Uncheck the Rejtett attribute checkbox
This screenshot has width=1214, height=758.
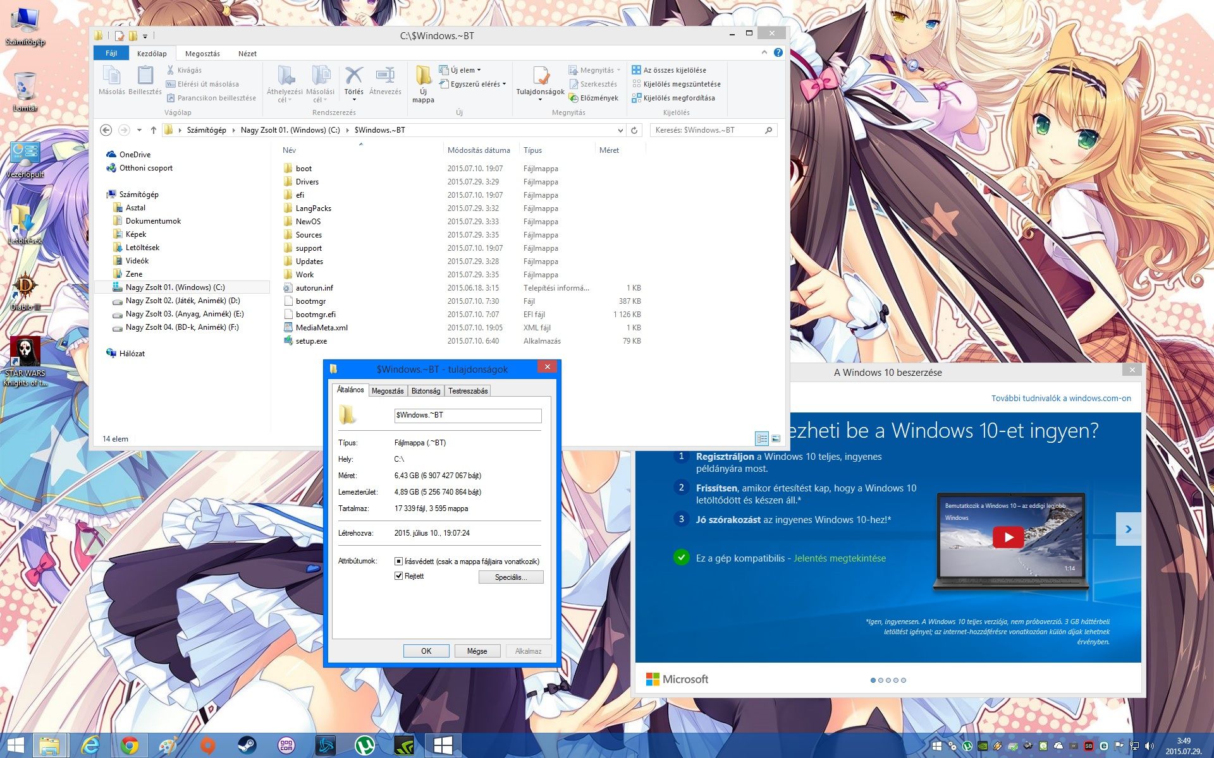coord(398,576)
